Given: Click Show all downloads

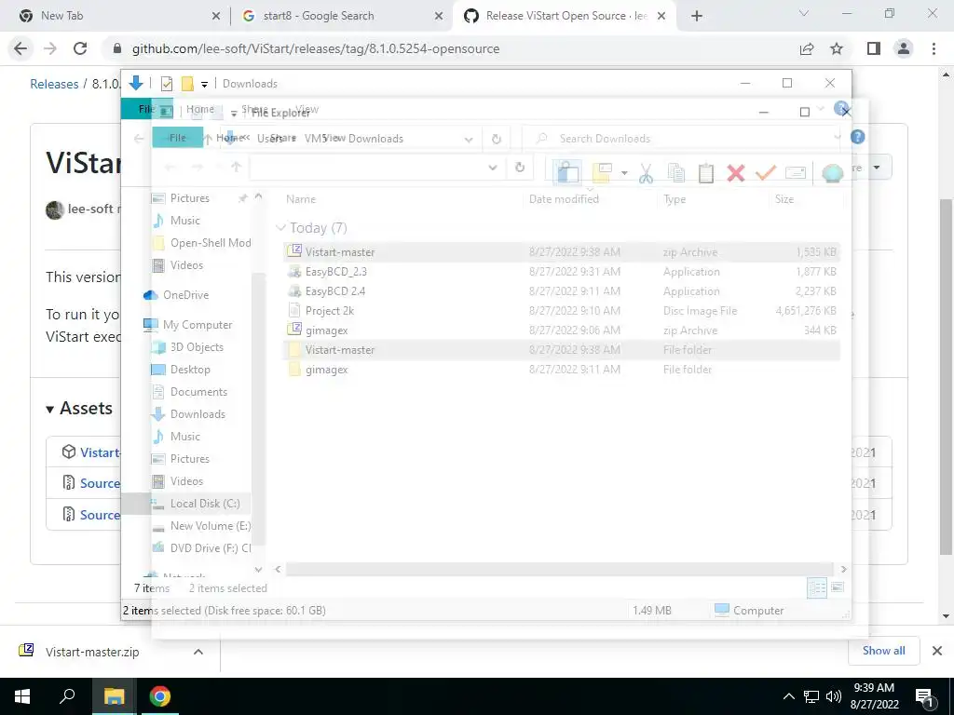Looking at the screenshot, I should click(x=883, y=651).
